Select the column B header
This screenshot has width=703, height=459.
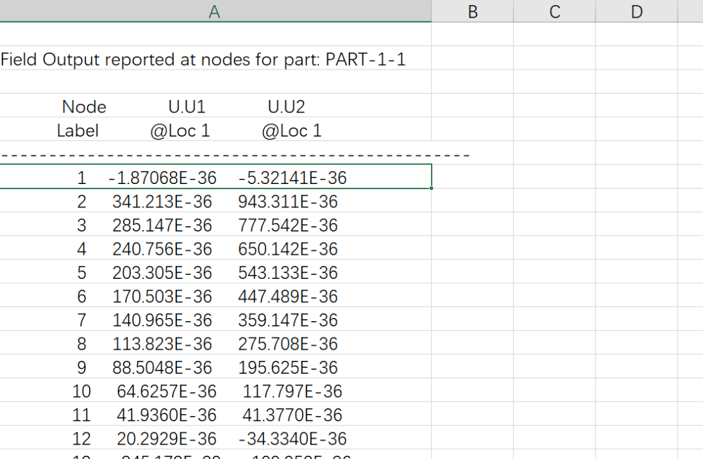472,11
